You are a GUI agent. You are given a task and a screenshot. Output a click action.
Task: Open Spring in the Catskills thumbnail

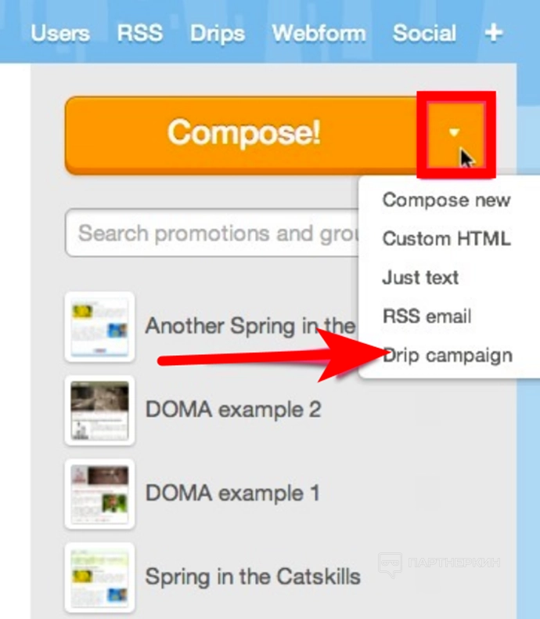(99, 577)
